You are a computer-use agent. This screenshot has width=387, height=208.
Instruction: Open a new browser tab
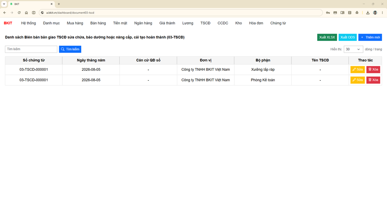click(x=59, y=4)
